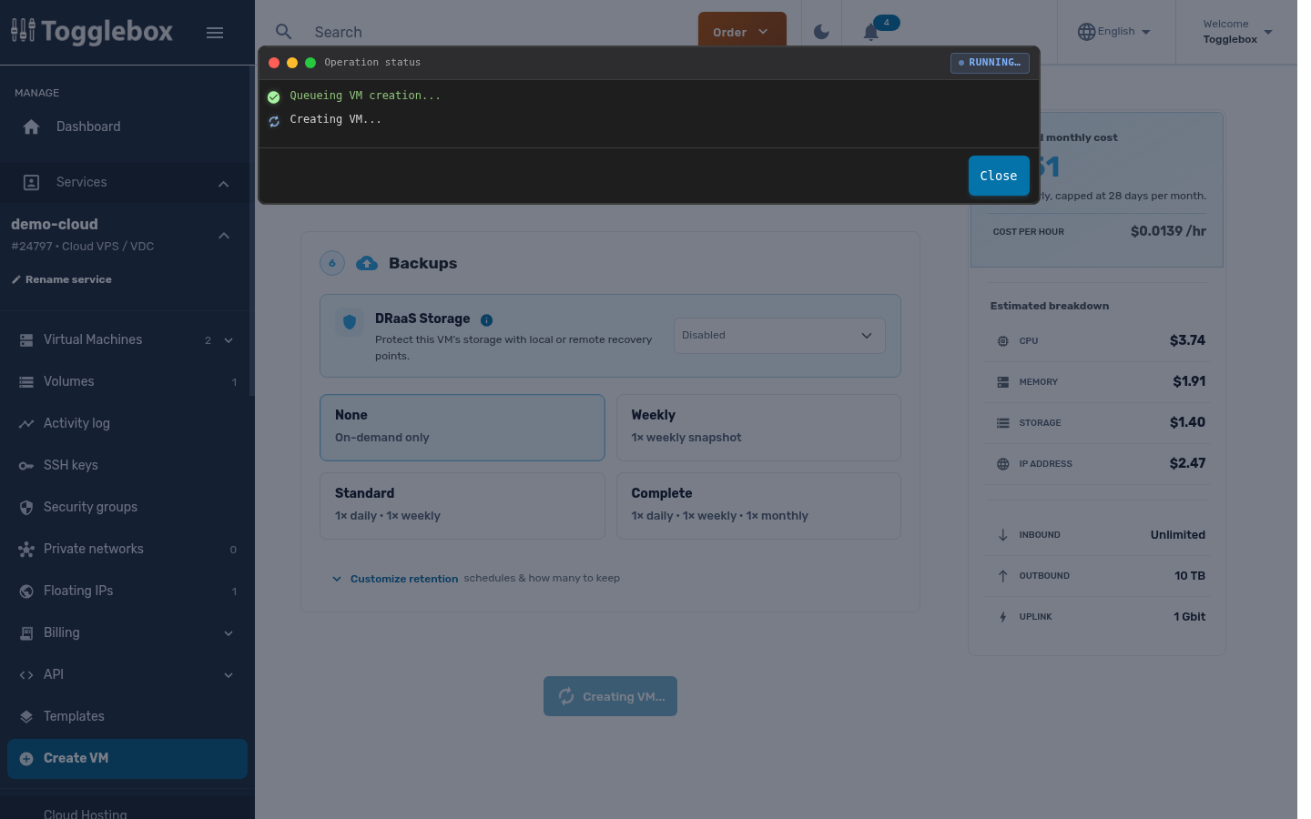Click the CPU chip icon in breakdown

point(1003,341)
